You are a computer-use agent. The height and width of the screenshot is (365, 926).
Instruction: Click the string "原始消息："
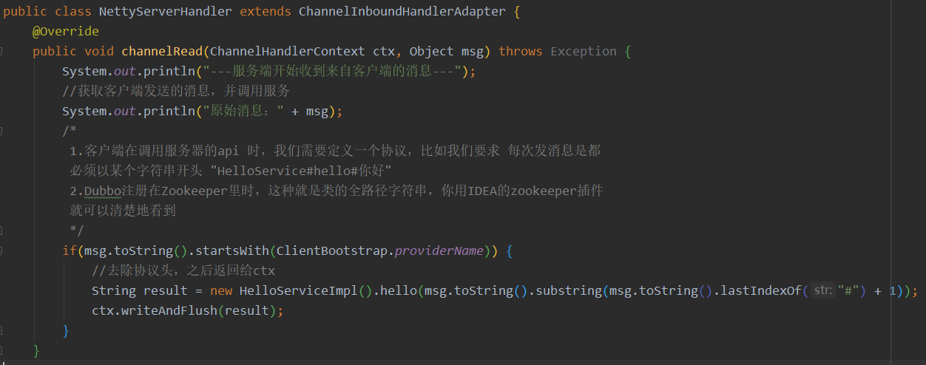point(244,111)
